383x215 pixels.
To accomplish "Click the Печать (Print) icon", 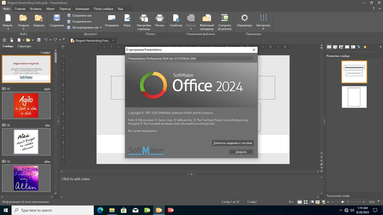I will (160, 18).
